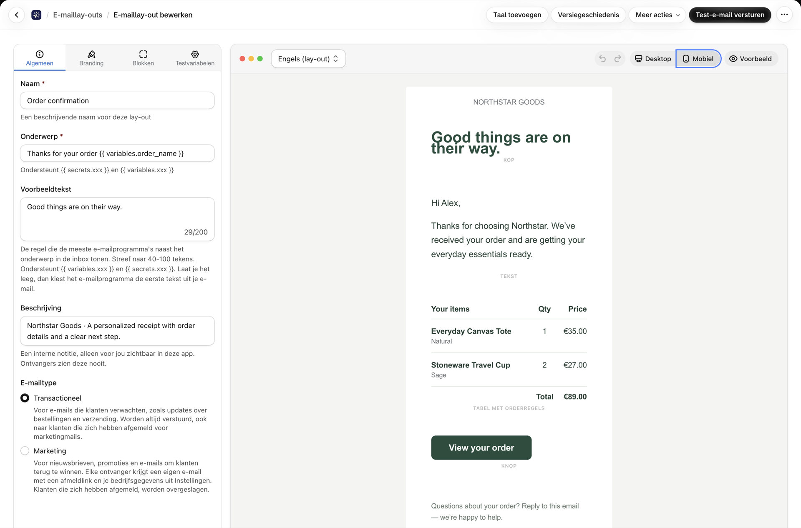Click the Everyday Canvas Tote row
This screenshot has height=528, width=801.
pos(509,336)
